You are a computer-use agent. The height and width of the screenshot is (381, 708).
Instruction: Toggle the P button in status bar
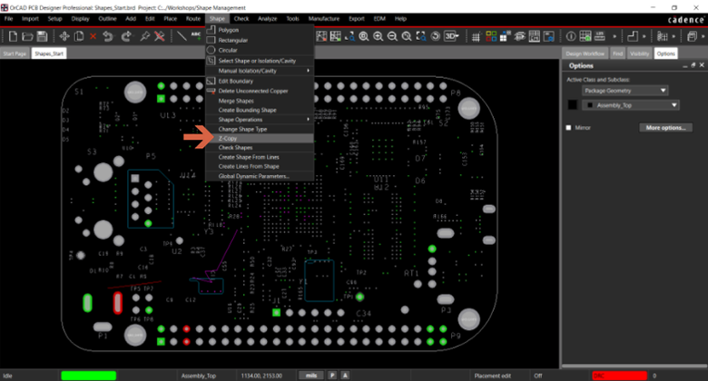(332, 376)
